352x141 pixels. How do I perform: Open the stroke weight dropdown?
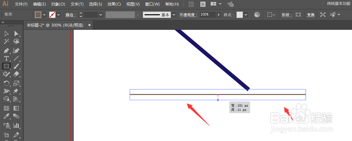point(101,15)
